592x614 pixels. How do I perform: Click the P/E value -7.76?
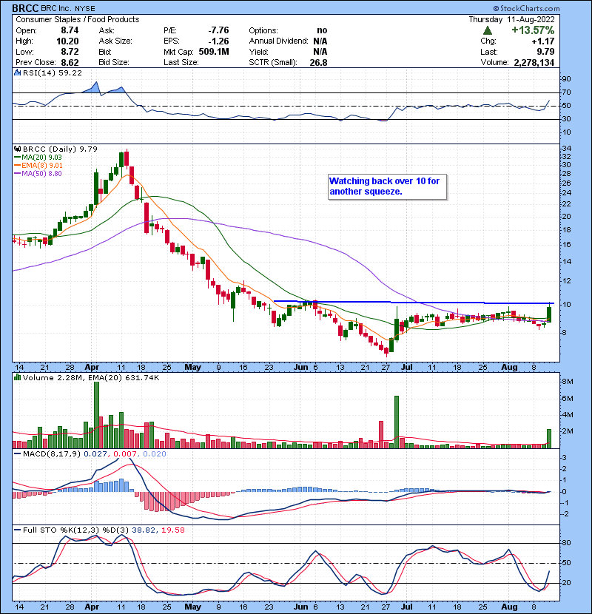(x=218, y=30)
